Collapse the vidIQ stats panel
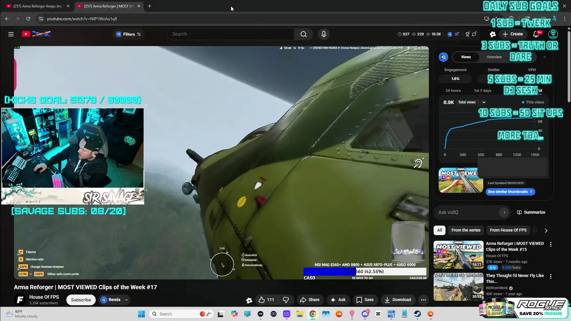The image size is (571, 321). [x=544, y=57]
